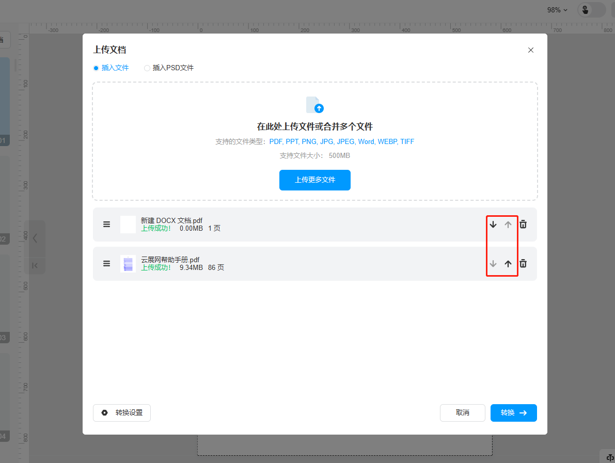The height and width of the screenshot is (463, 615).
Task: Click the up arrow for 云展网帮助手册.pdf
Action: pos(508,264)
